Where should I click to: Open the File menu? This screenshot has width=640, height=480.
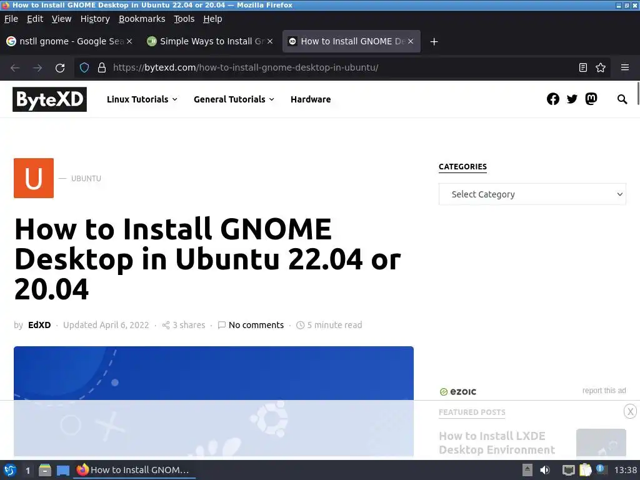(x=11, y=19)
